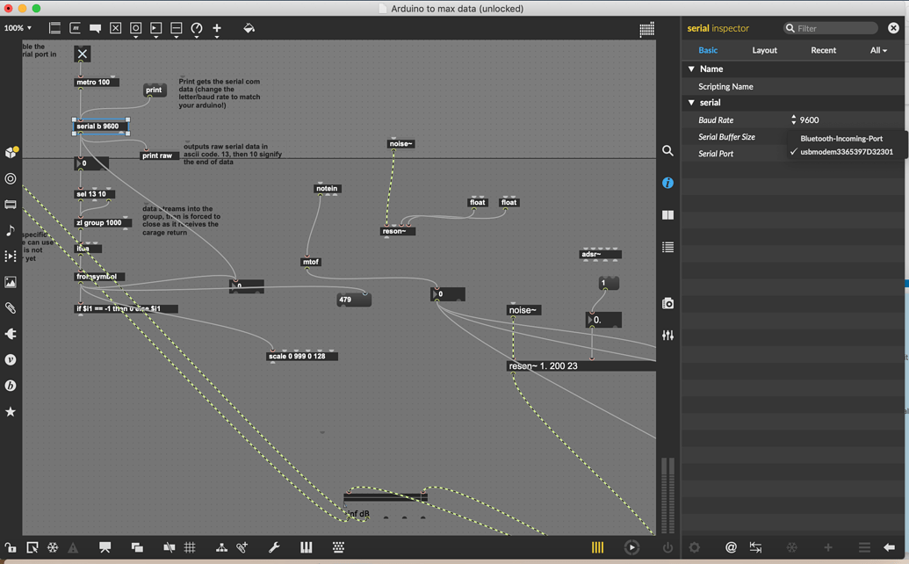The width and height of the screenshot is (909, 564).
Task: Click the 479 message box
Action: click(x=354, y=300)
